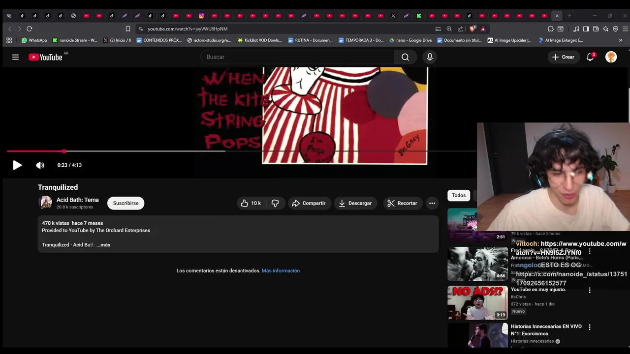Open page zoom magnifier in address bar
This screenshot has width=630, height=354.
[x=449, y=29]
